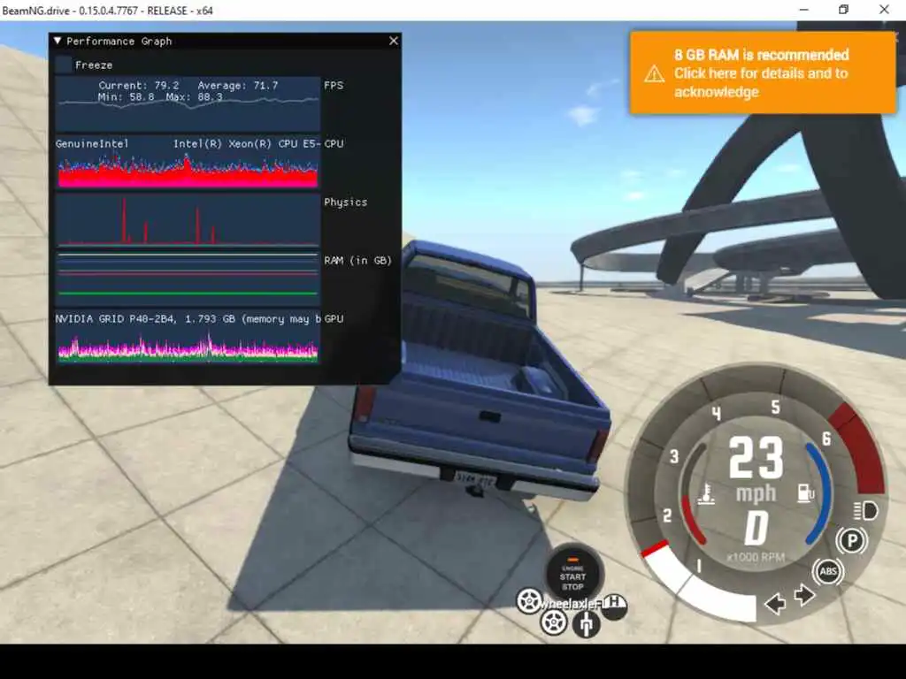Close the Performance Graph panel
This screenshot has height=679, width=906.
click(x=394, y=41)
